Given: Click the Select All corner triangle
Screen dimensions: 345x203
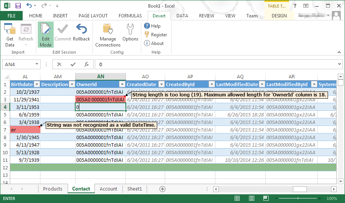Looking at the screenshot, I should [6, 77].
